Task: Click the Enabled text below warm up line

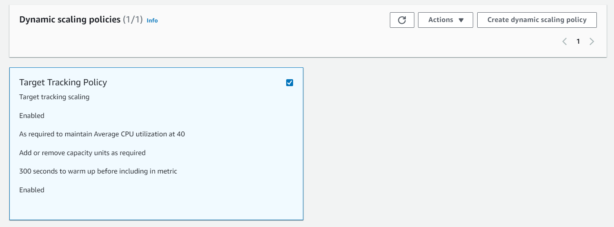Action: (32, 190)
